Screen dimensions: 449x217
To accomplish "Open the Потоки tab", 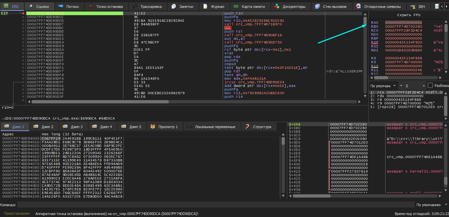I will [x=69, y=6].
